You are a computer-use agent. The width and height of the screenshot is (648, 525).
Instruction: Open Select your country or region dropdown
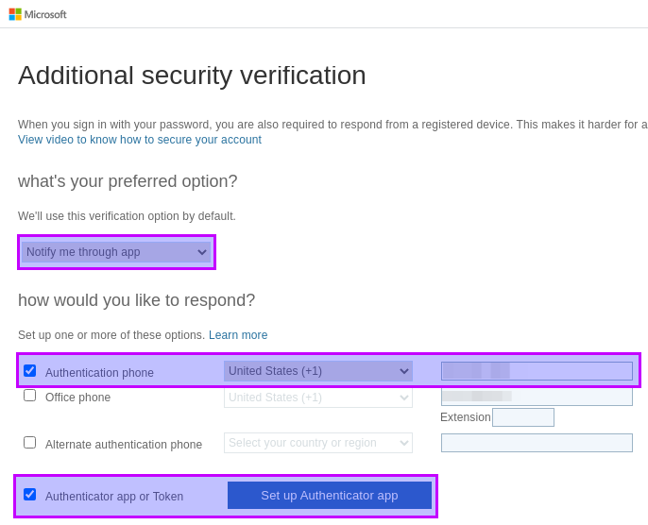[x=318, y=443]
